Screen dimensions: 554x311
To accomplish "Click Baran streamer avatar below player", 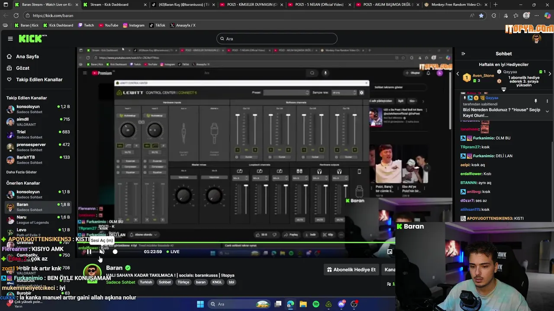I will point(92,273).
